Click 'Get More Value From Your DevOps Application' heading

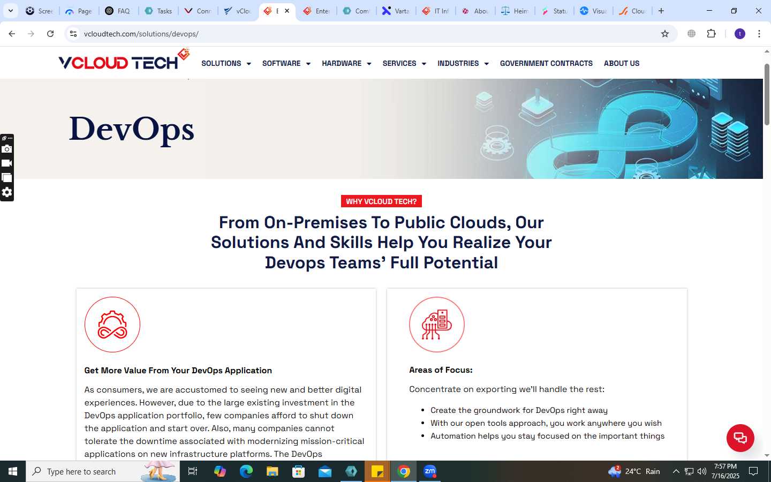click(x=178, y=371)
